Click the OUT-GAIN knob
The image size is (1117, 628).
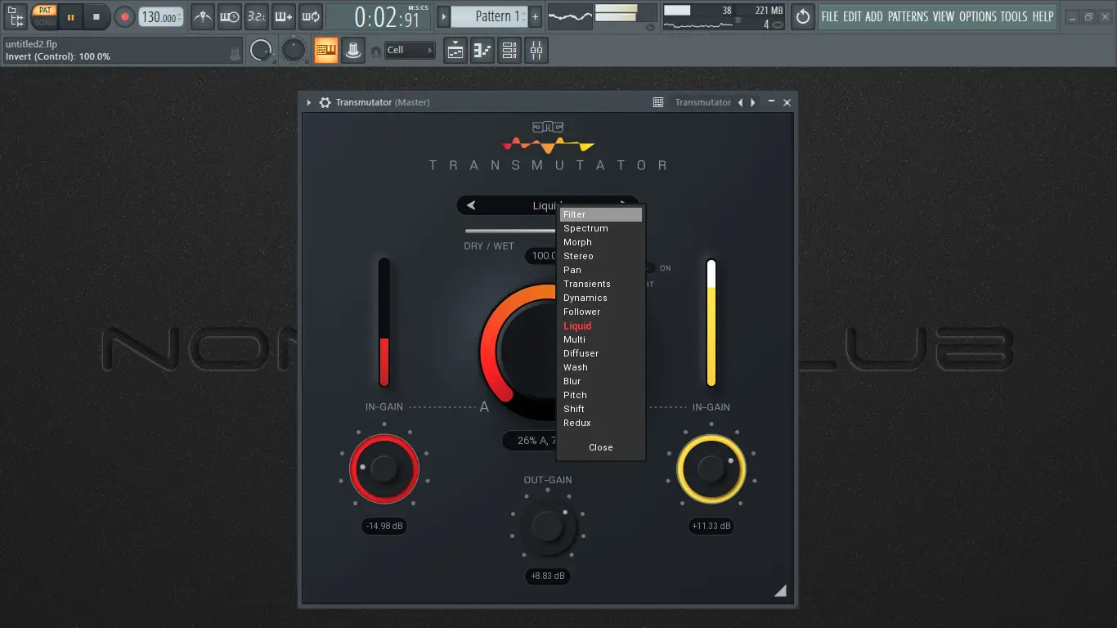547,525
